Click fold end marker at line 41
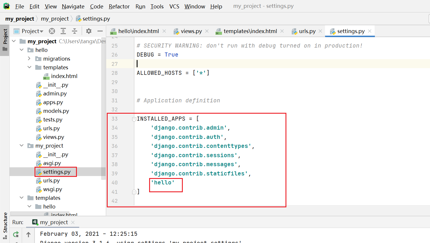Viewport: 430px width, 243px height. [x=134, y=192]
